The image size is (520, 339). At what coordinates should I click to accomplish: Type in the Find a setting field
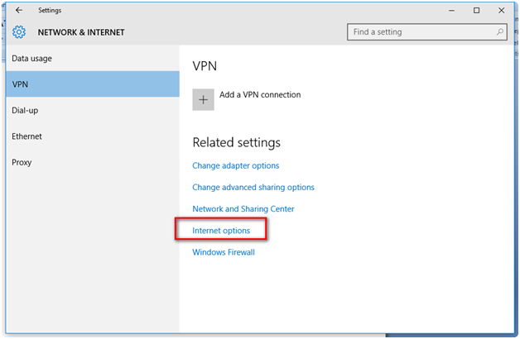[x=421, y=32]
